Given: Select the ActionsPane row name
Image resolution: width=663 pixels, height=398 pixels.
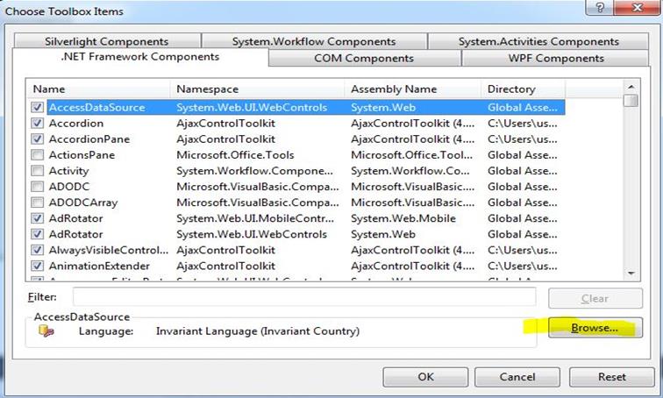Looking at the screenshot, I should [82, 155].
